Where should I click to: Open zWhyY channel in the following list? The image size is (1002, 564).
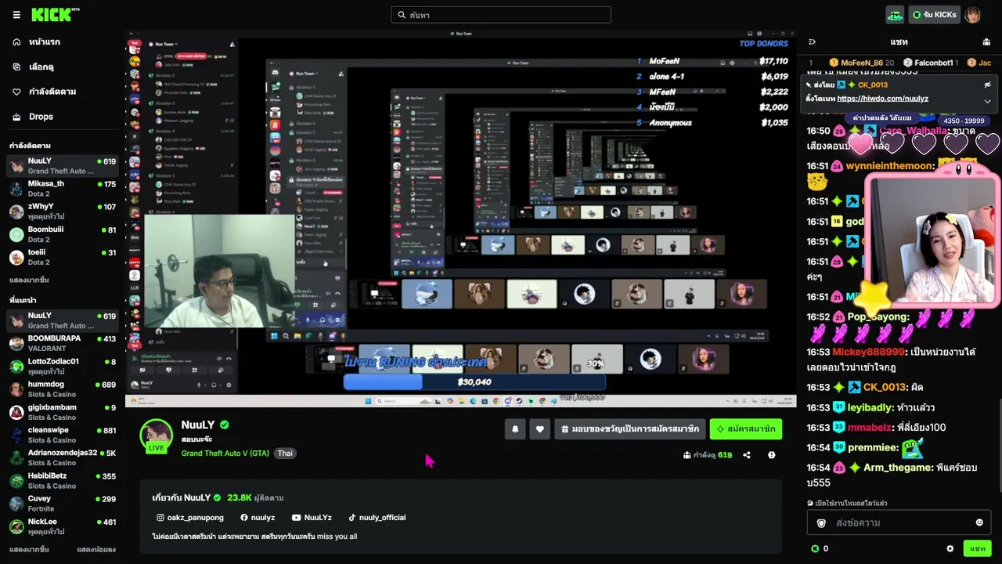(x=63, y=211)
